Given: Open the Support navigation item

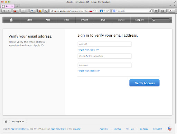Looking at the screenshot, I should pyautogui.click(x=139, y=20).
